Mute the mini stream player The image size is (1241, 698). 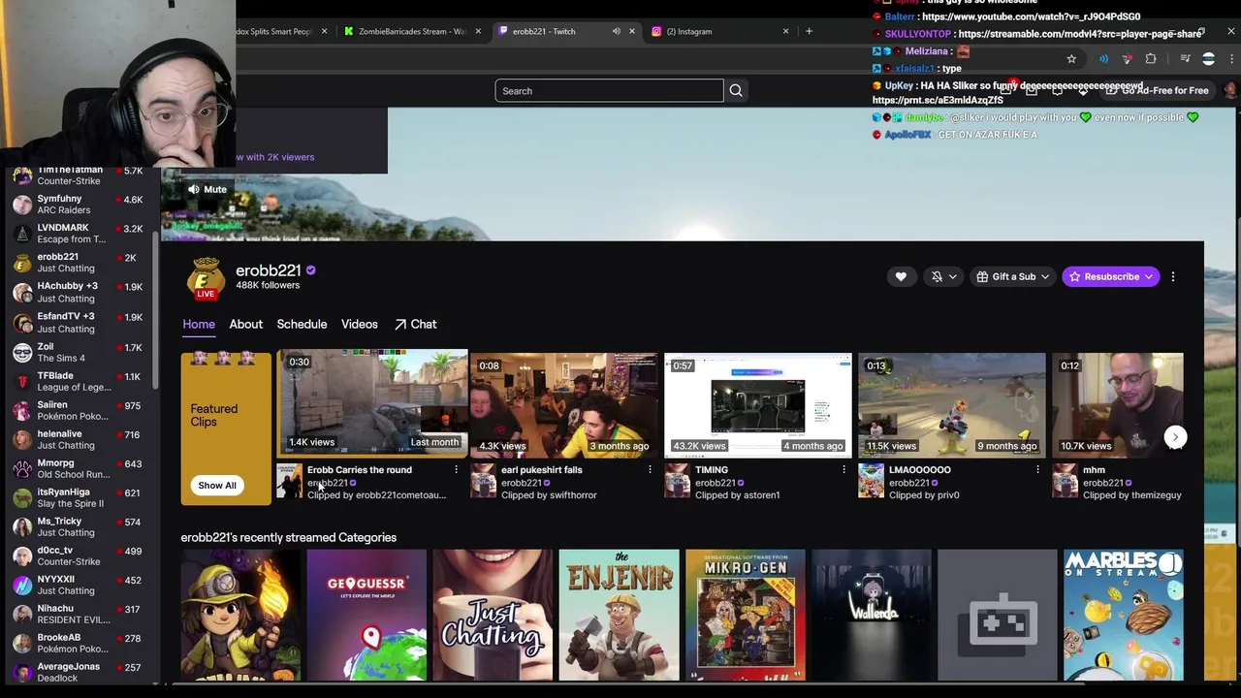point(207,189)
